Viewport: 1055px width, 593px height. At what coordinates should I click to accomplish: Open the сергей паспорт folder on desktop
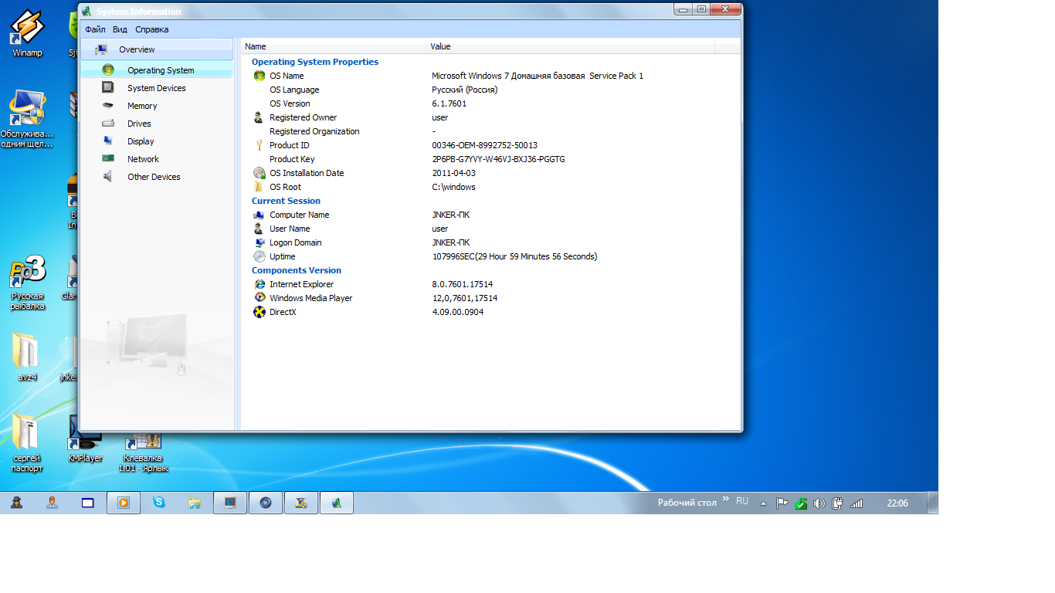[27, 443]
